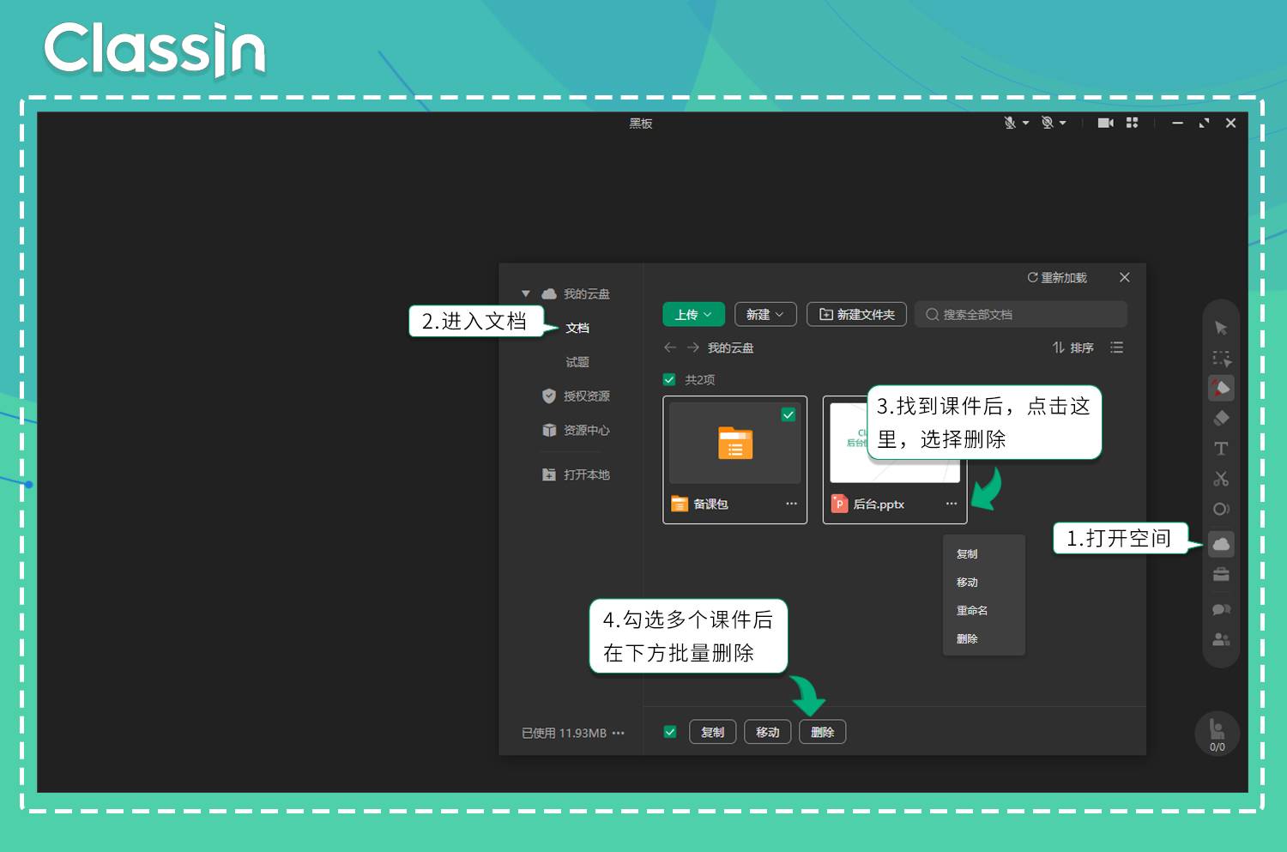1287x852 pixels.
Task: Select 试题 in sidebar
Action: (577, 362)
